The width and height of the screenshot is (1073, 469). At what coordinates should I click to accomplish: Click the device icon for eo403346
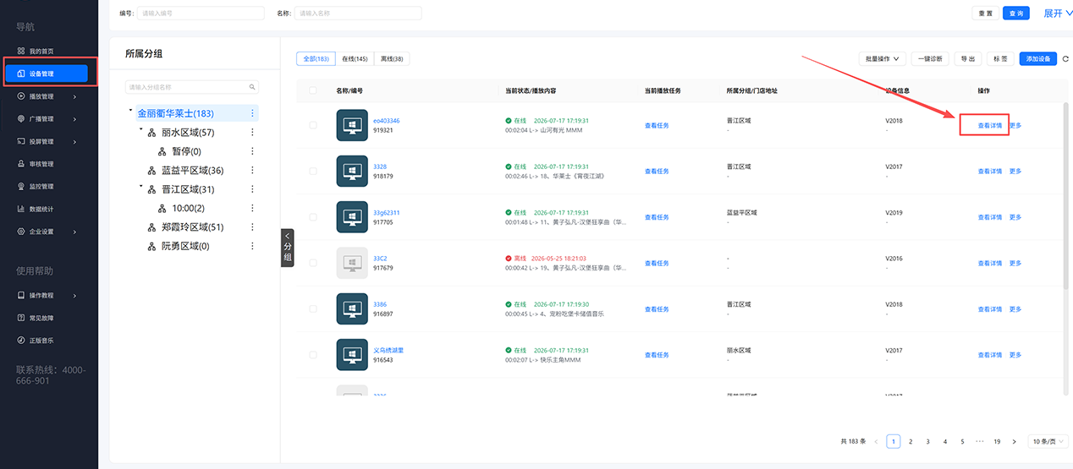(352, 125)
